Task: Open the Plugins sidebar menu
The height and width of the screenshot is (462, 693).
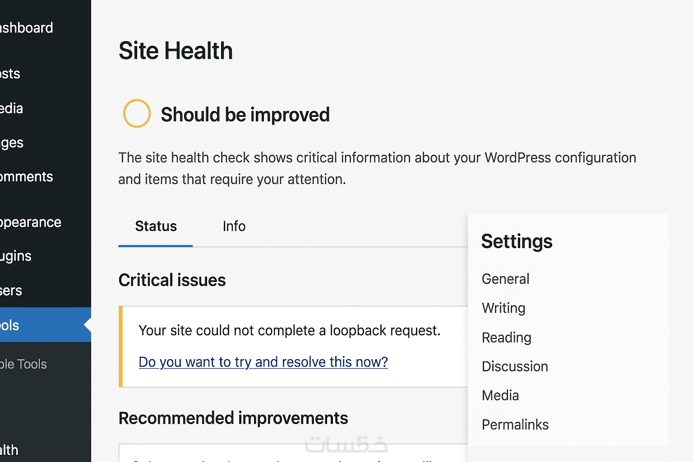Action: (x=16, y=256)
